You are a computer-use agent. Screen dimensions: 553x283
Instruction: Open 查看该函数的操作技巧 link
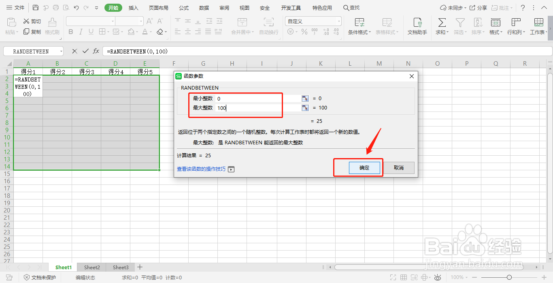click(x=201, y=169)
